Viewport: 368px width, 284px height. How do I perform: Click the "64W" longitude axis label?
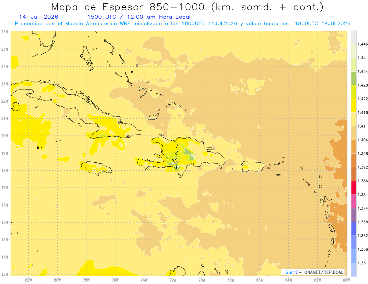[289, 280]
